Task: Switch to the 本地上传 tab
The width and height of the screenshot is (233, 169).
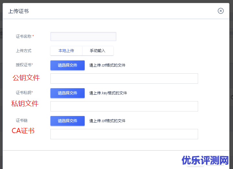Action: pyautogui.click(x=66, y=51)
